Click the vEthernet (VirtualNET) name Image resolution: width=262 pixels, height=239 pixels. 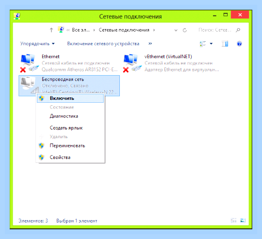pos(168,57)
